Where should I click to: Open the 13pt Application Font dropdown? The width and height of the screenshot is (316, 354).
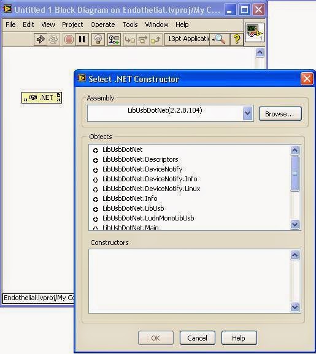click(x=187, y=39)
